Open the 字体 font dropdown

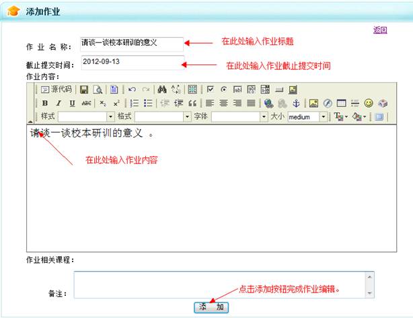[x=239, y=116]
